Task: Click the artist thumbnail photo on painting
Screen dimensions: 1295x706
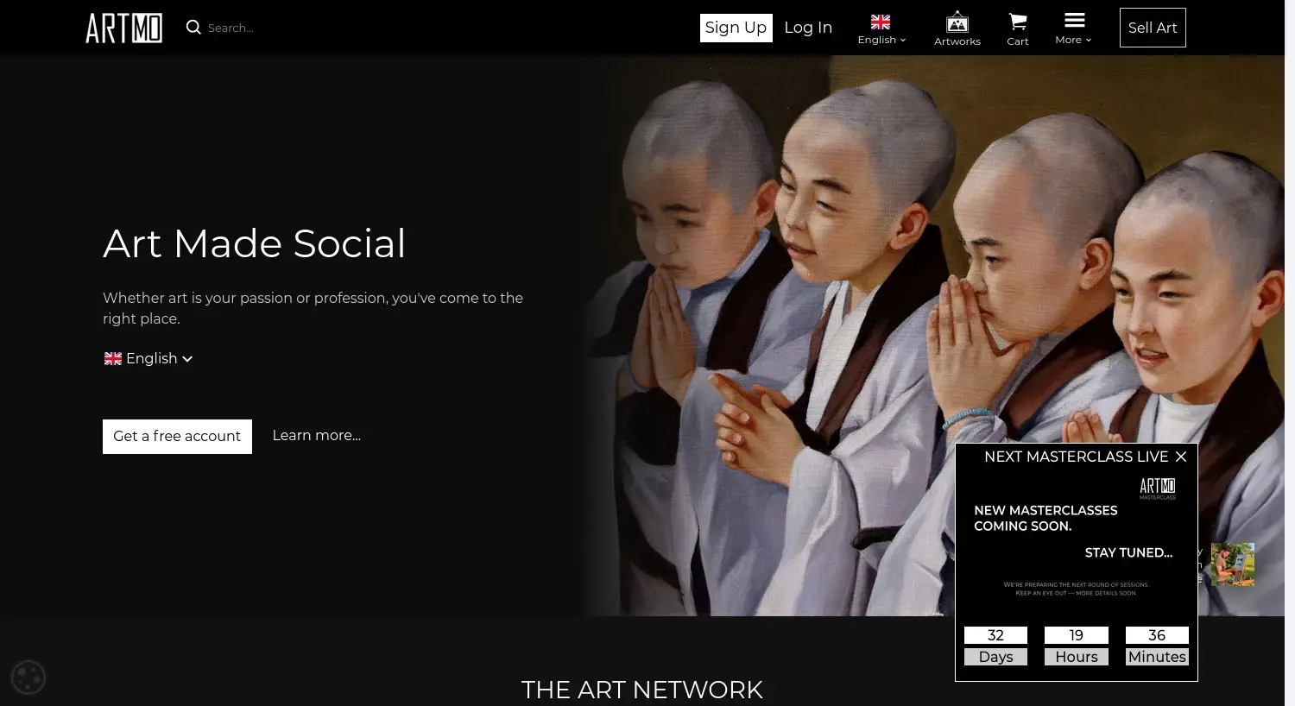Action: (x=1233, y=564)
